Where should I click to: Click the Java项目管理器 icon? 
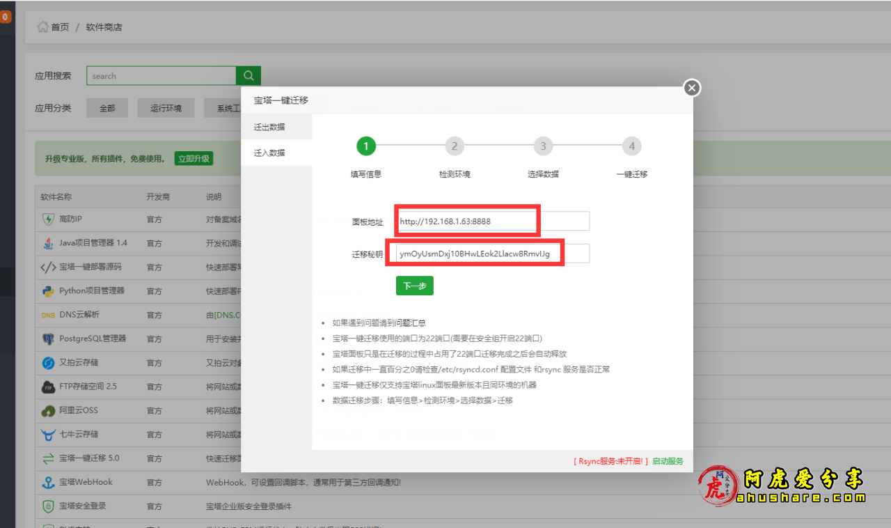pyautogui.click(x=48, y=243)
